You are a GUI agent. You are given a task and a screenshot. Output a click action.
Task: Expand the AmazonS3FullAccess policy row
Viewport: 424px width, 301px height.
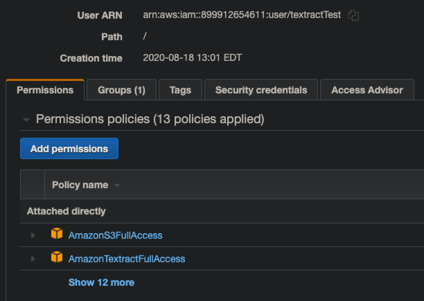(x=33, y=235)
